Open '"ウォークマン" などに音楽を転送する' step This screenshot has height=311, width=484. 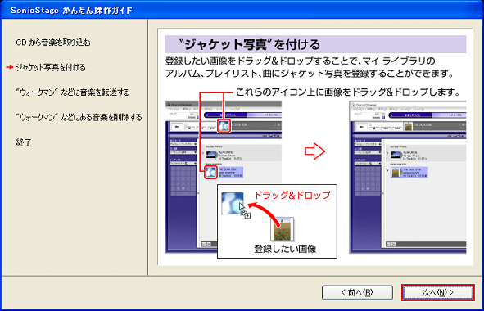click(x=73, y=92)
